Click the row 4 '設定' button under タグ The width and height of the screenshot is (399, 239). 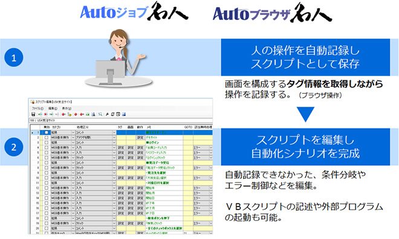coord(121,148)
